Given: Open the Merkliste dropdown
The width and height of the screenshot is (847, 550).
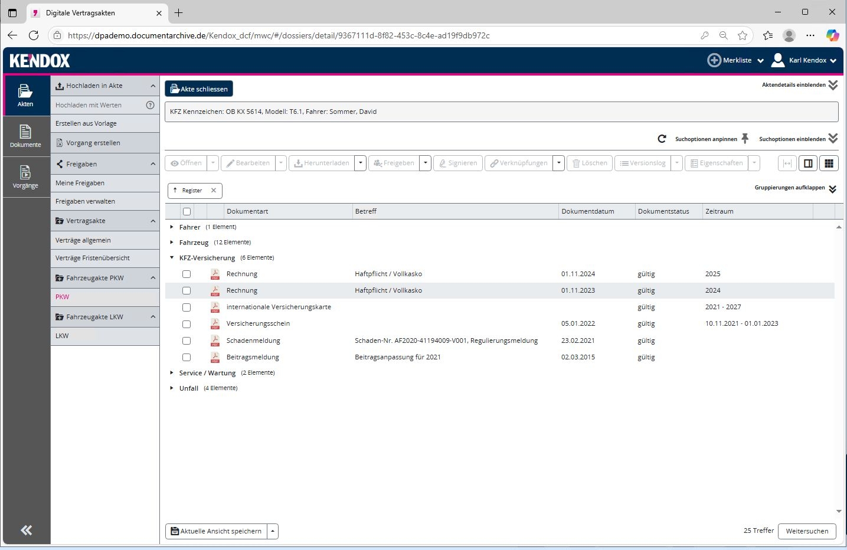Looking at the screenshot, I should 761,61.
